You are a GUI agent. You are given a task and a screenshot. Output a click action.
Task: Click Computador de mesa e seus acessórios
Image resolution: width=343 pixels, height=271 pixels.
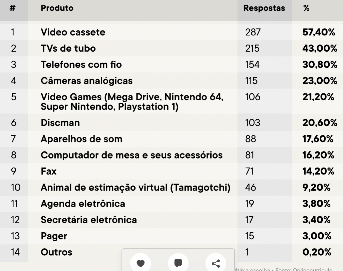coord(132,155)
